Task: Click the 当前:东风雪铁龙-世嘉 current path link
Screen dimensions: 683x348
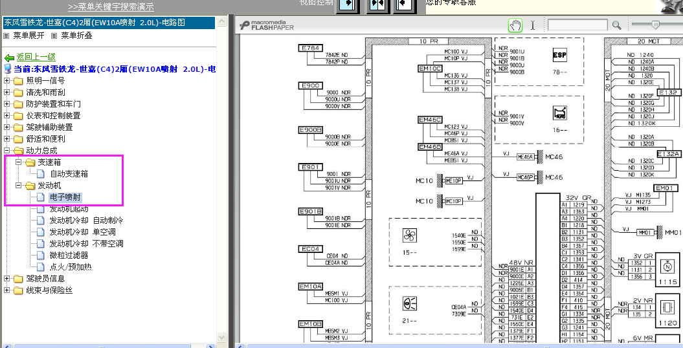Action: [115, 69]
